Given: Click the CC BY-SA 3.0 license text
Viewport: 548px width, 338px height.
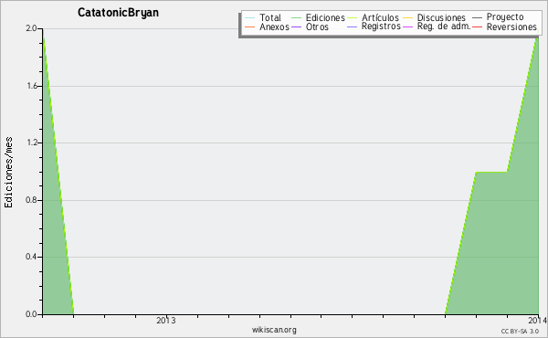Looking at the screenshot, I should [520, 332].
